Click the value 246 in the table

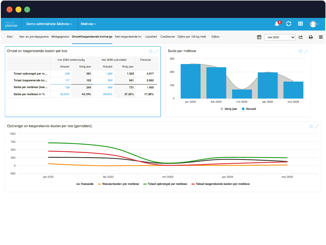67,73
